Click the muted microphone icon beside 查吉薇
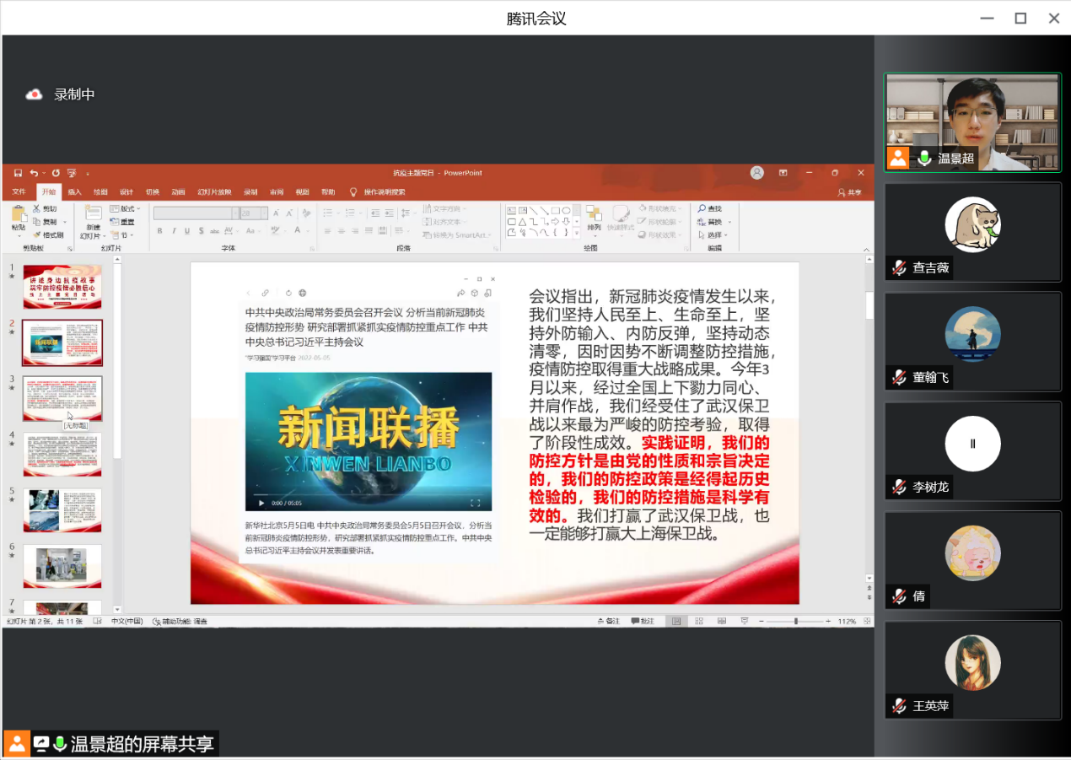The height and width of the screenshot is (760, 1071). [899, 267]
